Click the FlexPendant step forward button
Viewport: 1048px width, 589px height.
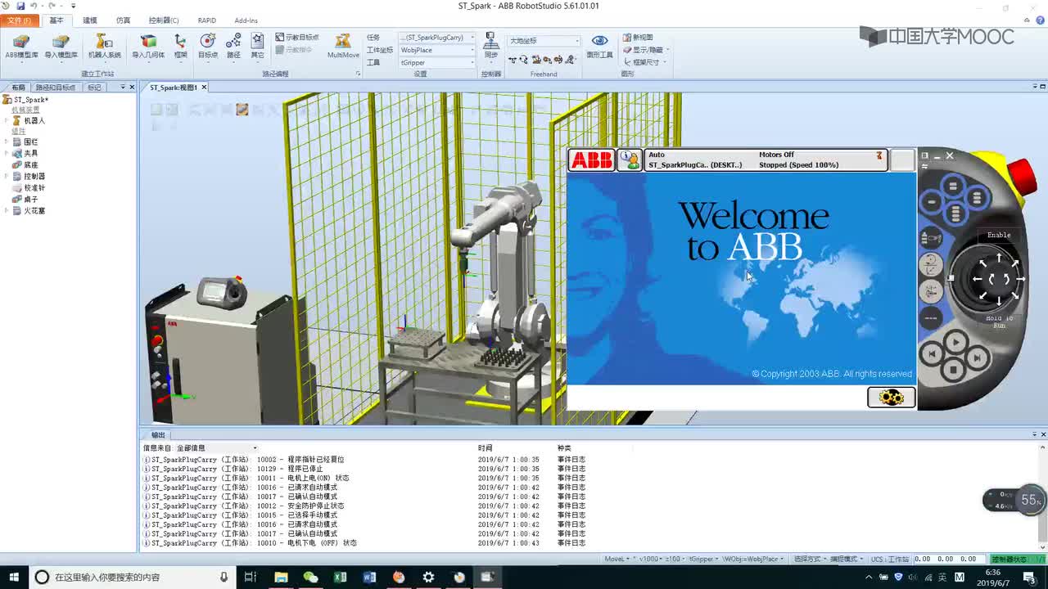(x=977, y=357)
